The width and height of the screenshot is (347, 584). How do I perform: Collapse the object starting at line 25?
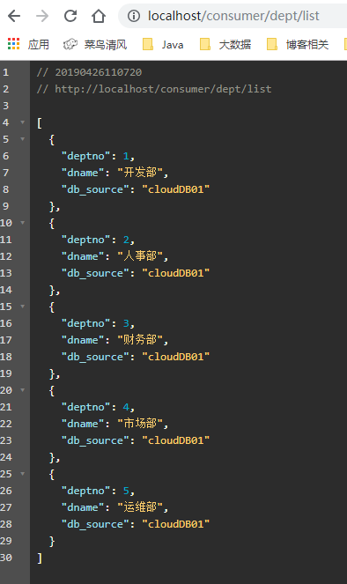[x=23, y=474]
